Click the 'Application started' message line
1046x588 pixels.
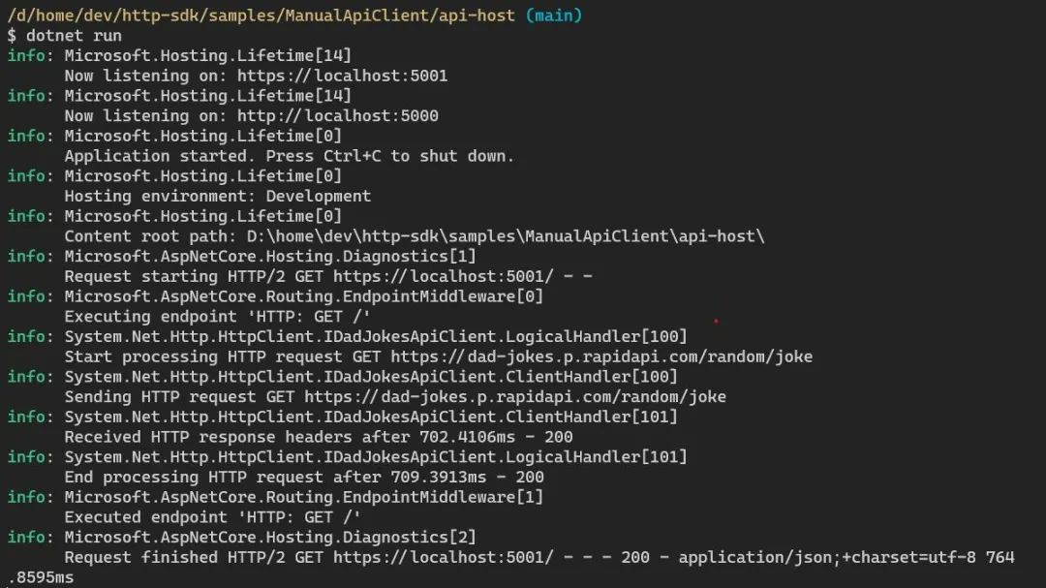pos(289,156)
